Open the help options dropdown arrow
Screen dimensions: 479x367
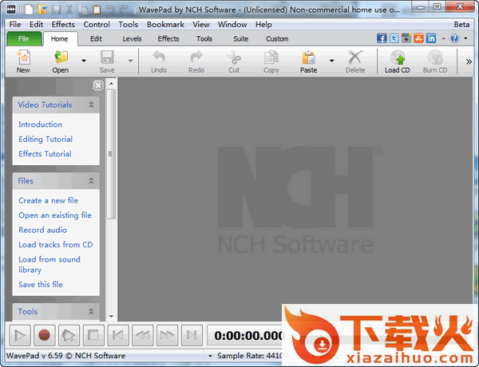(465, 38)
